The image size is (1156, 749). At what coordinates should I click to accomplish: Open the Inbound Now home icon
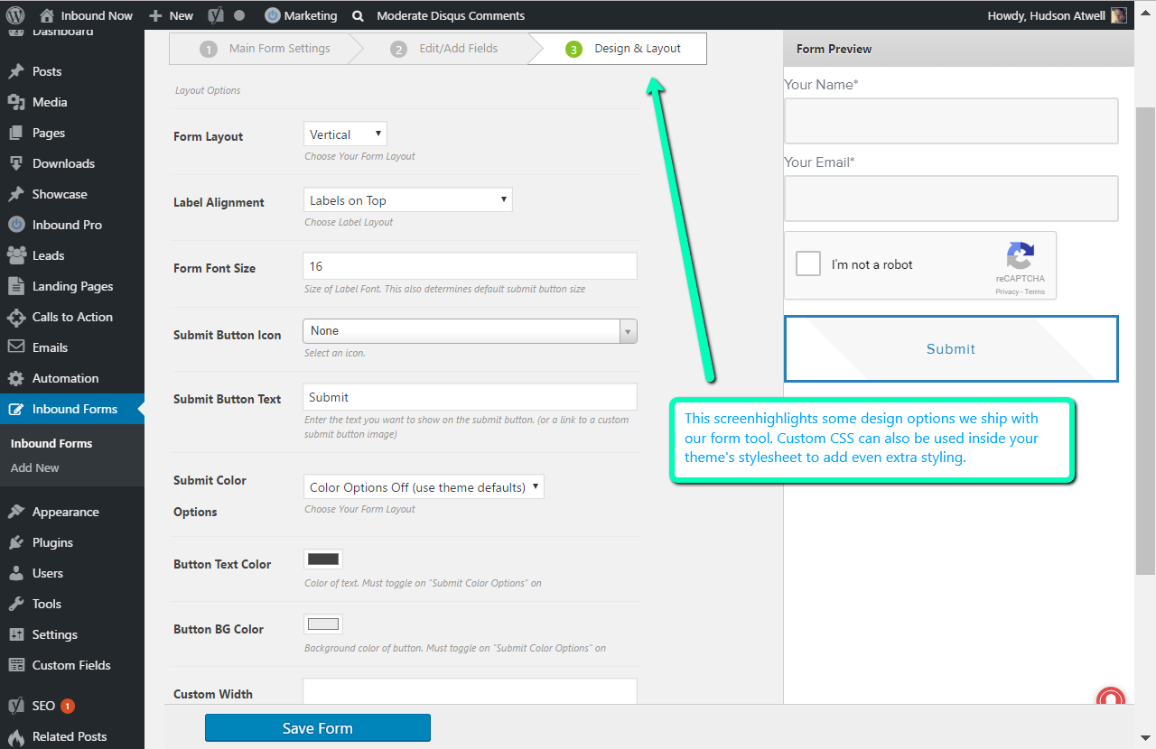pyautogui.click(x=46, y=15)
